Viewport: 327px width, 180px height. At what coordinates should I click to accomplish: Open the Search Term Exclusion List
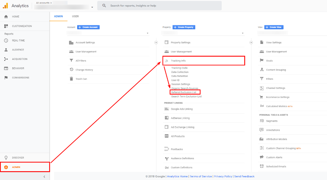[x=186, y=97]
